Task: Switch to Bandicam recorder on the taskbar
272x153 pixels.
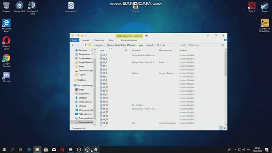Action: [79, 150]
